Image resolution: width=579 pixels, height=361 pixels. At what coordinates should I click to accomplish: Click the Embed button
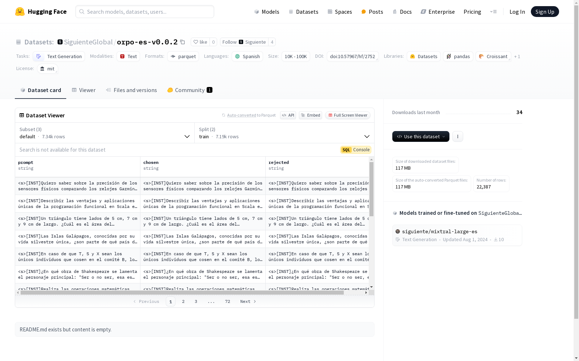click(x=310, y=115)
